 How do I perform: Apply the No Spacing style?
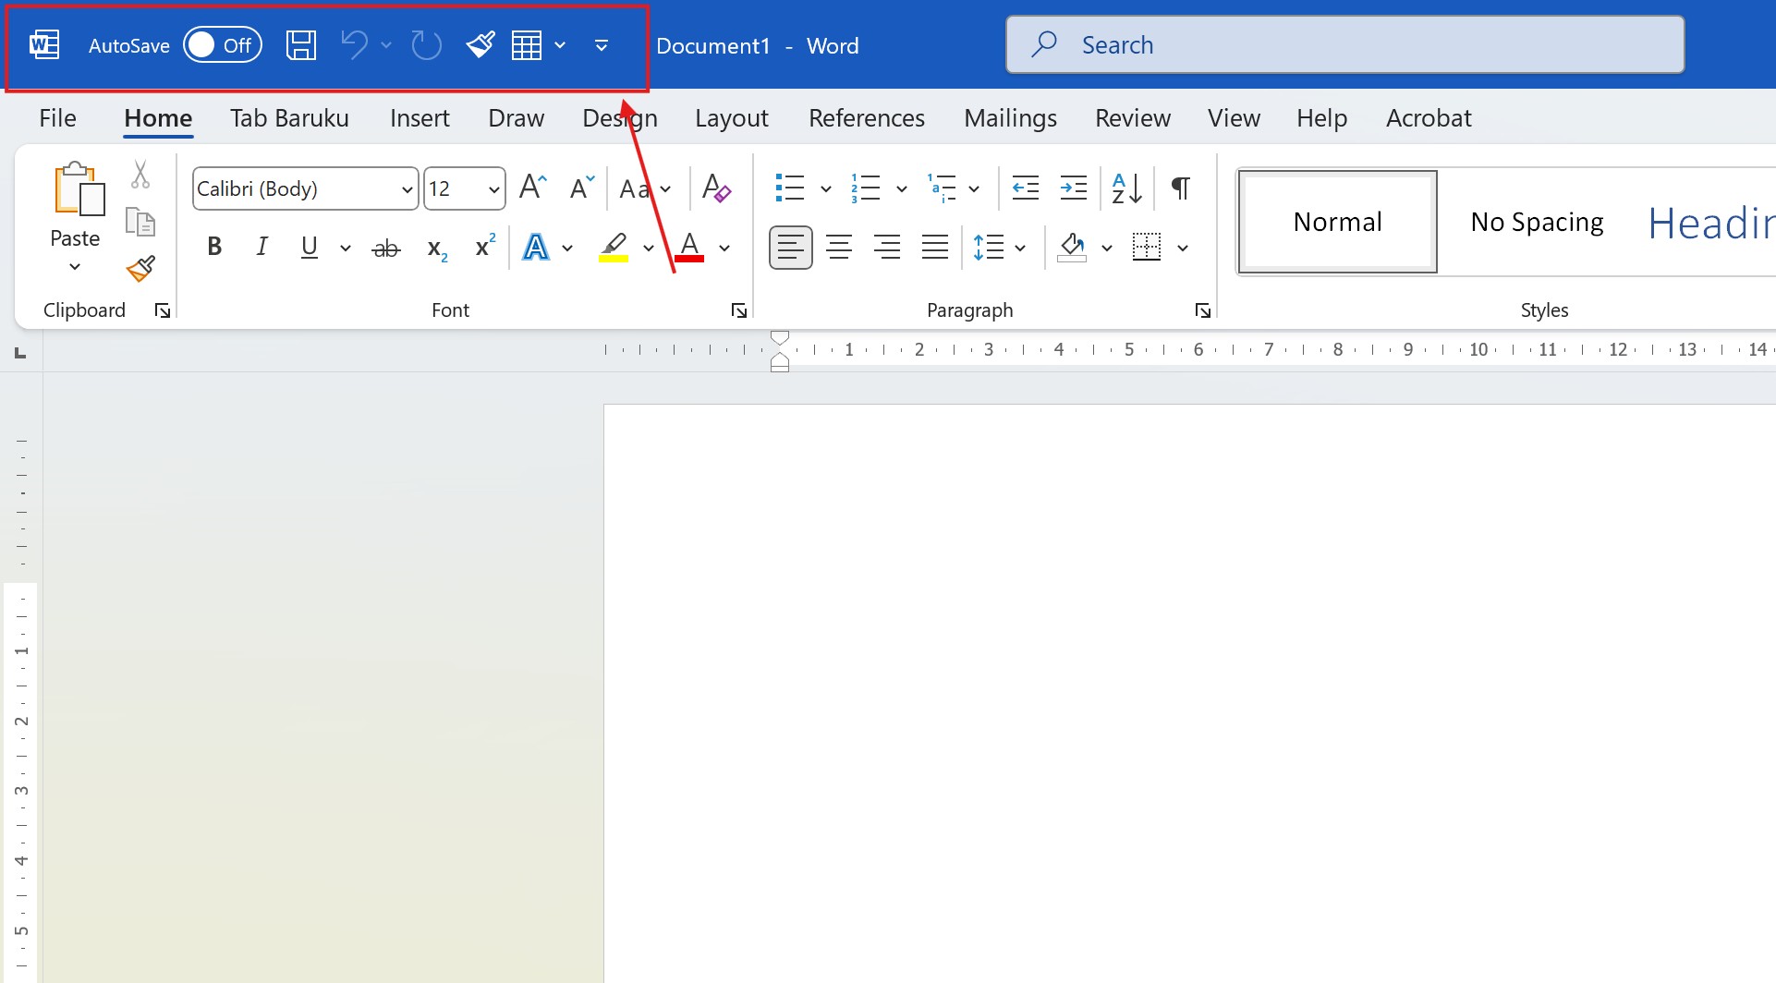click(1537, 222)
